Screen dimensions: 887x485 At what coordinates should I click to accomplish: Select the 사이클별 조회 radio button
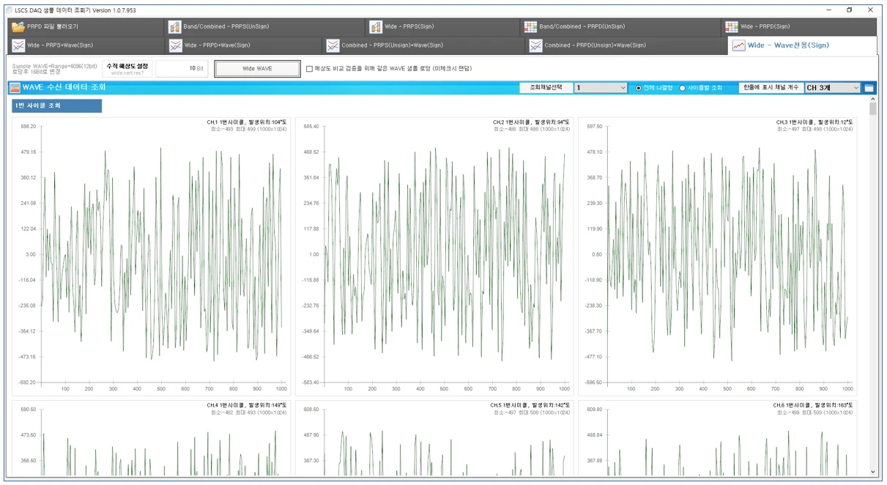pyautogui.click(x=683, y=88)
